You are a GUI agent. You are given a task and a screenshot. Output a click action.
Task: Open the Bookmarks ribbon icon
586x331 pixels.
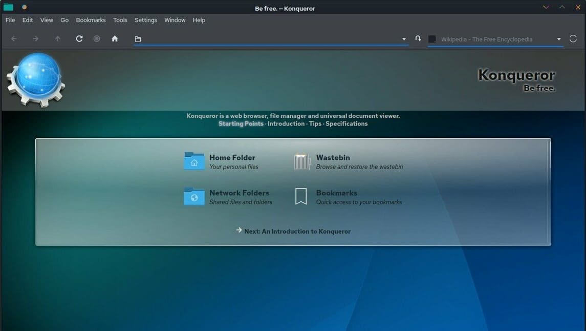(301, 196)
